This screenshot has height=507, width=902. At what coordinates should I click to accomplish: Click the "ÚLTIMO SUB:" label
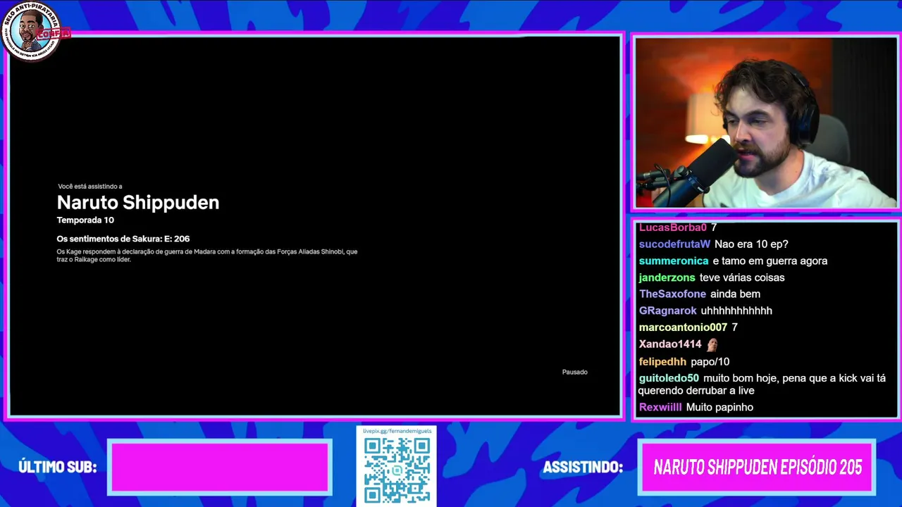click(58, 467)
